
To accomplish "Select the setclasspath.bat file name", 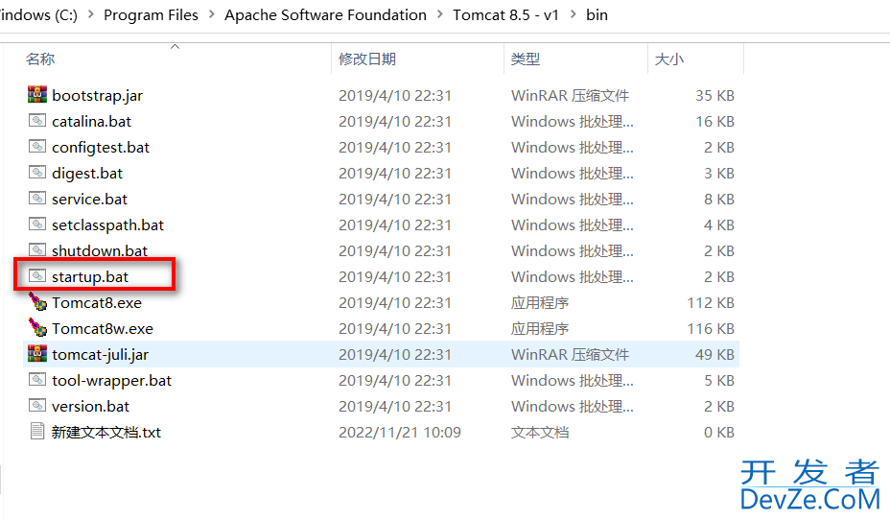I will point(107,225).
